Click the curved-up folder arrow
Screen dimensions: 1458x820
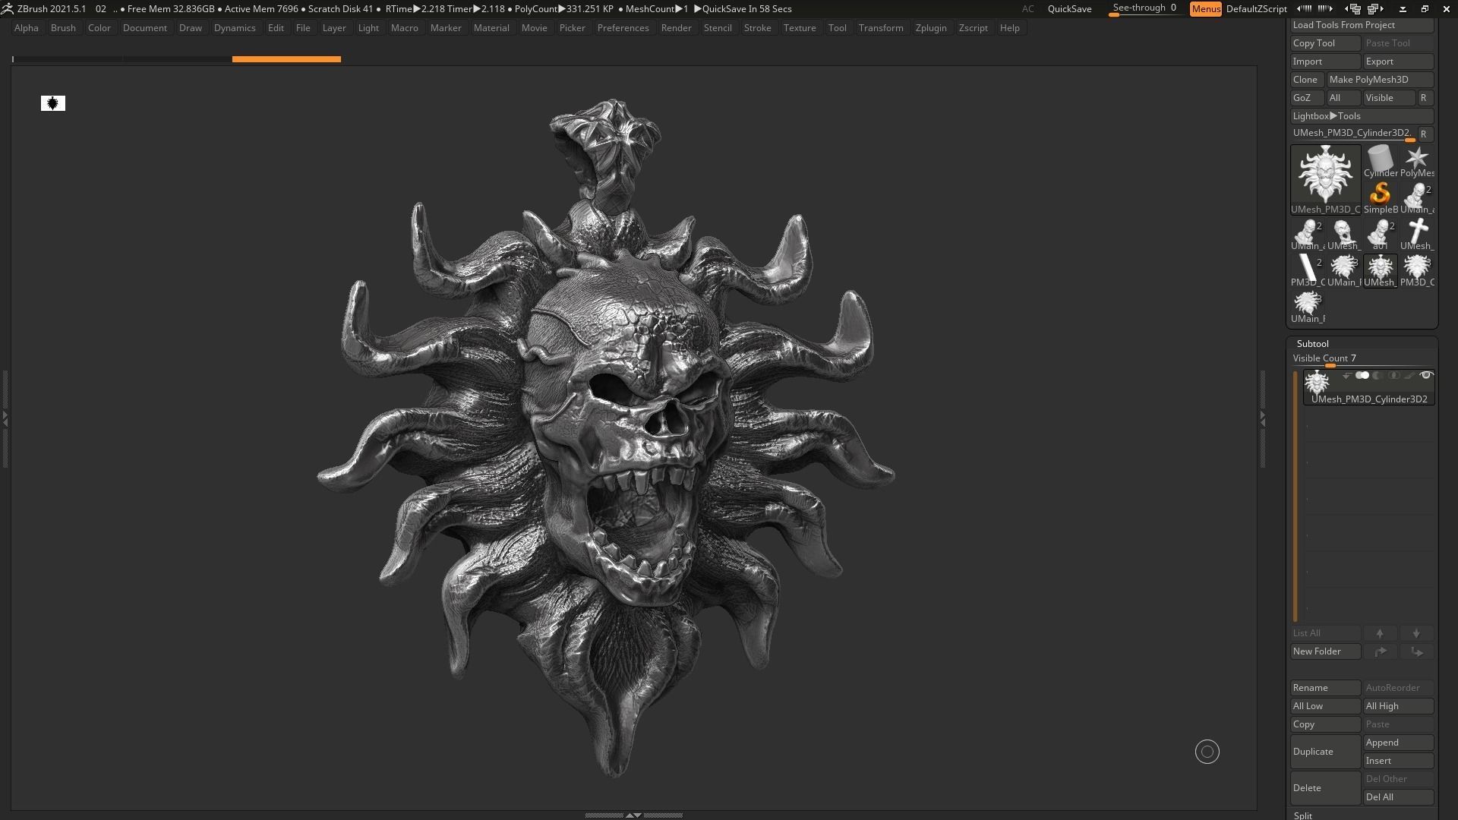click(x=1380, y=651)
